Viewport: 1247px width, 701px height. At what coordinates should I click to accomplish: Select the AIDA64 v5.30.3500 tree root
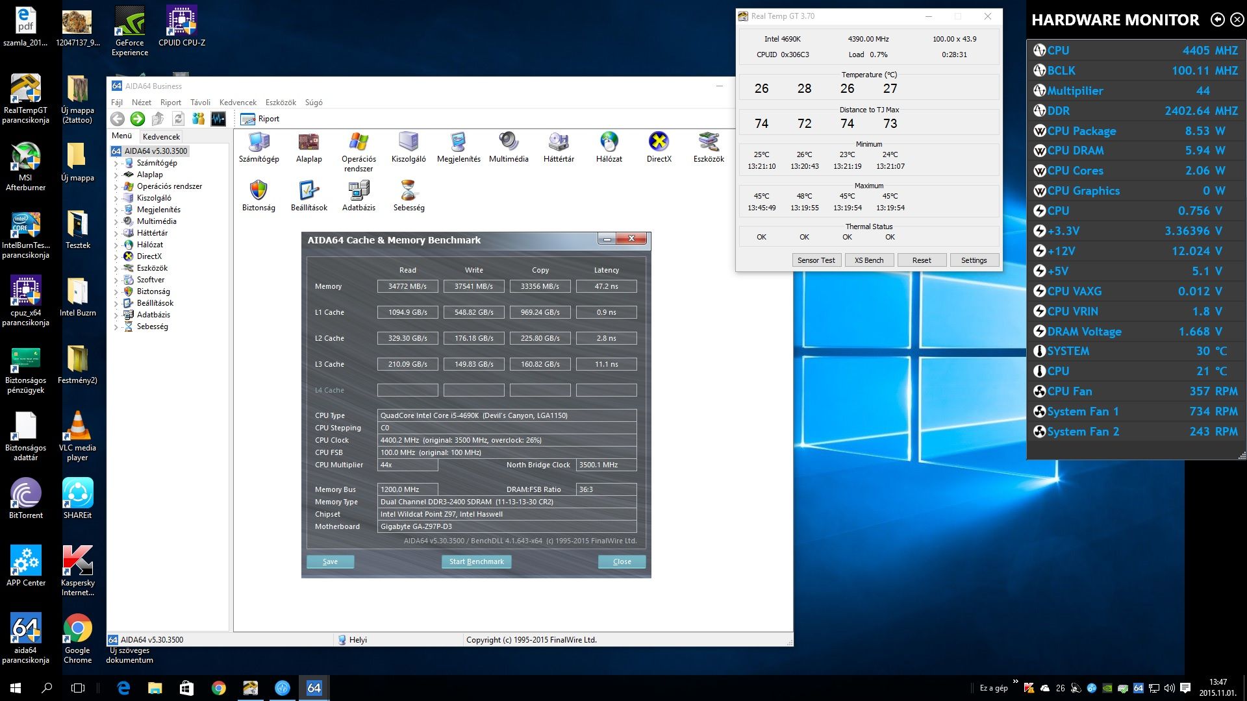pos(151,151)
